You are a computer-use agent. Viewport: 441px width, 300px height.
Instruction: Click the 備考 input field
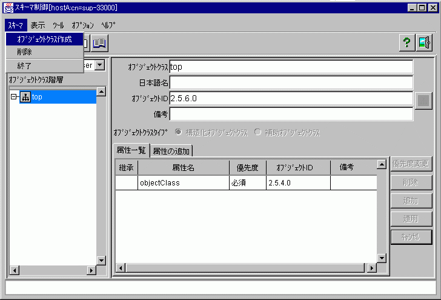291,115
